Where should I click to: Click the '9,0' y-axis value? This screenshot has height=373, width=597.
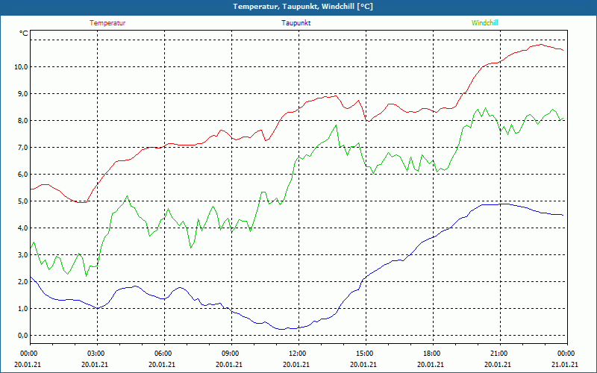tap(22, 94)
